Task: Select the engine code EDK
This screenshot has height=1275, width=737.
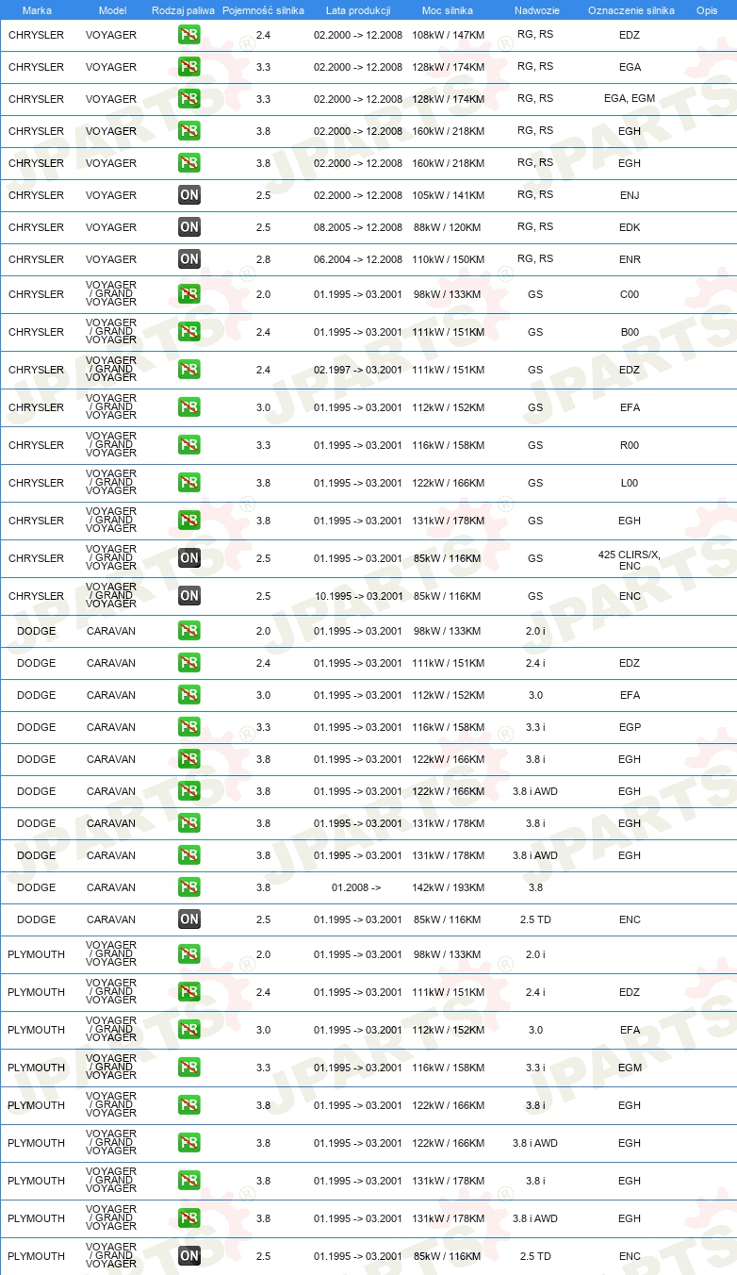Action: 630,227
